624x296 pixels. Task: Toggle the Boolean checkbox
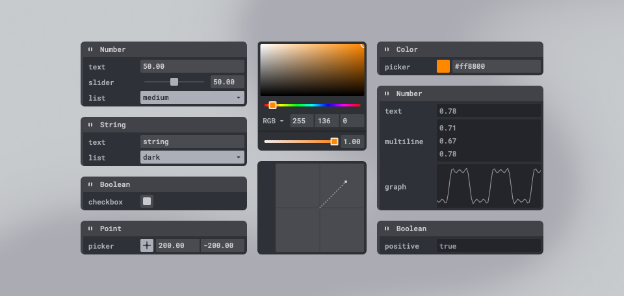(147, 201)
